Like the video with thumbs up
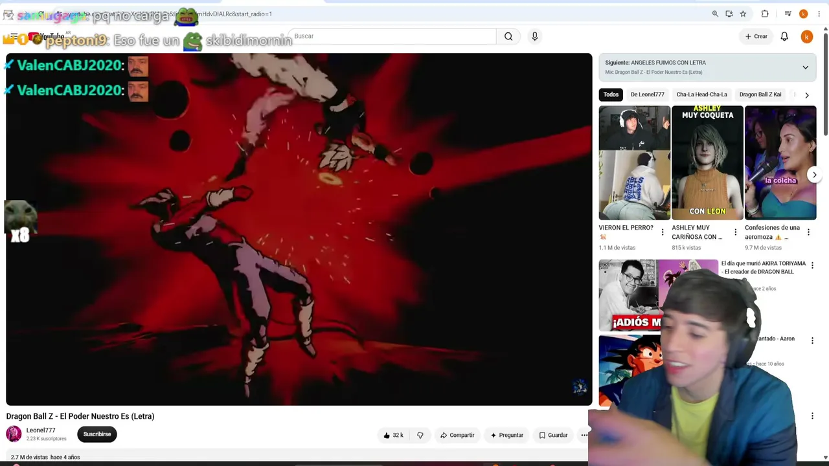Screen dimensions: 829x466 (393, 435)
